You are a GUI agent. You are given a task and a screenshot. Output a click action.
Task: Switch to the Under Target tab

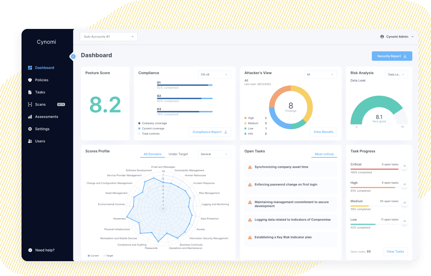click(178, 154)
